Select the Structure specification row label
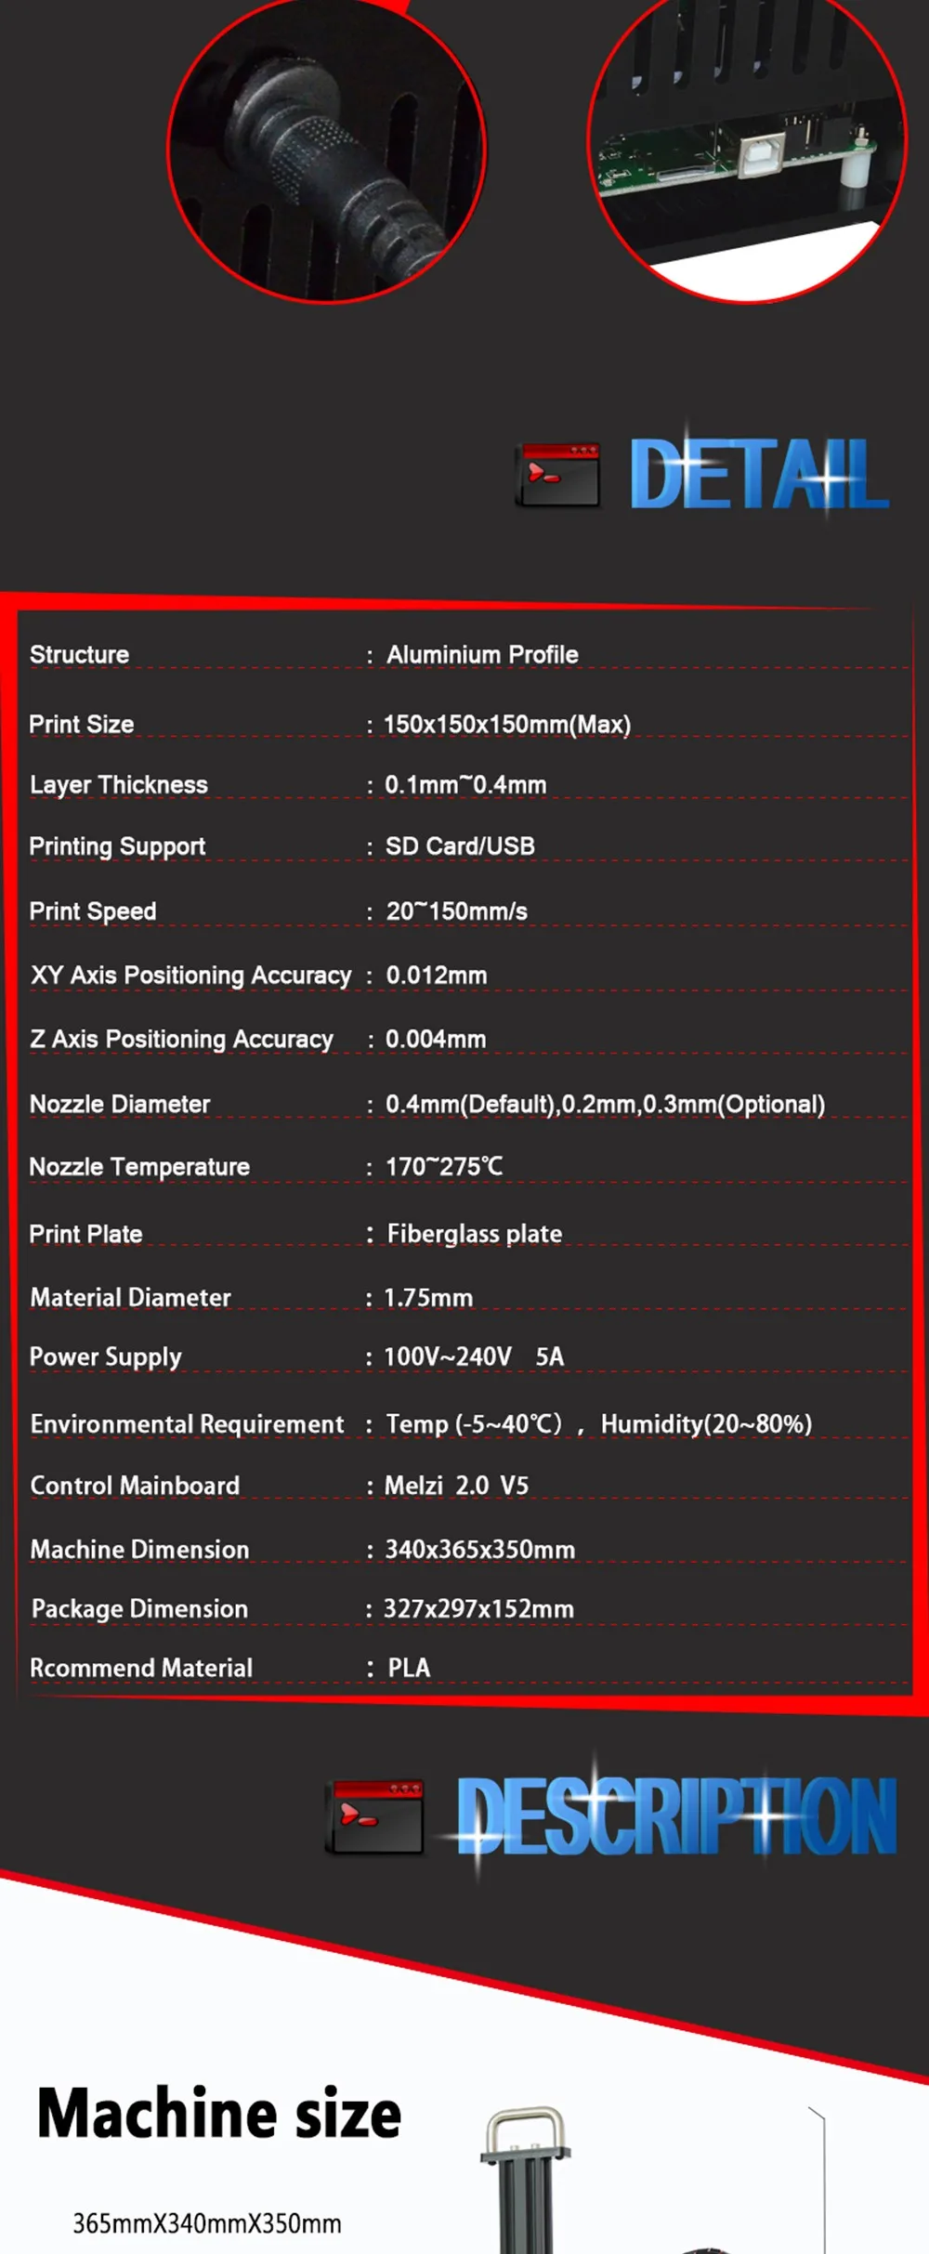The height and width of the screenshot is (2254, 929). (x=79, y=654)
